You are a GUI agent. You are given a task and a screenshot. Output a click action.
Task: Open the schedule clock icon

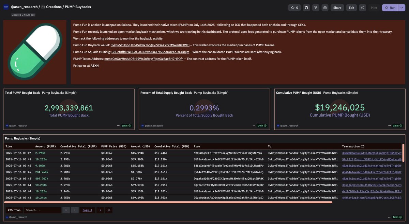(x=363, y=7)
